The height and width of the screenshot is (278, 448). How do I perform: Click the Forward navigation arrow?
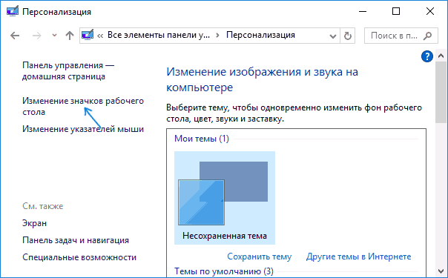coord(36,36)
